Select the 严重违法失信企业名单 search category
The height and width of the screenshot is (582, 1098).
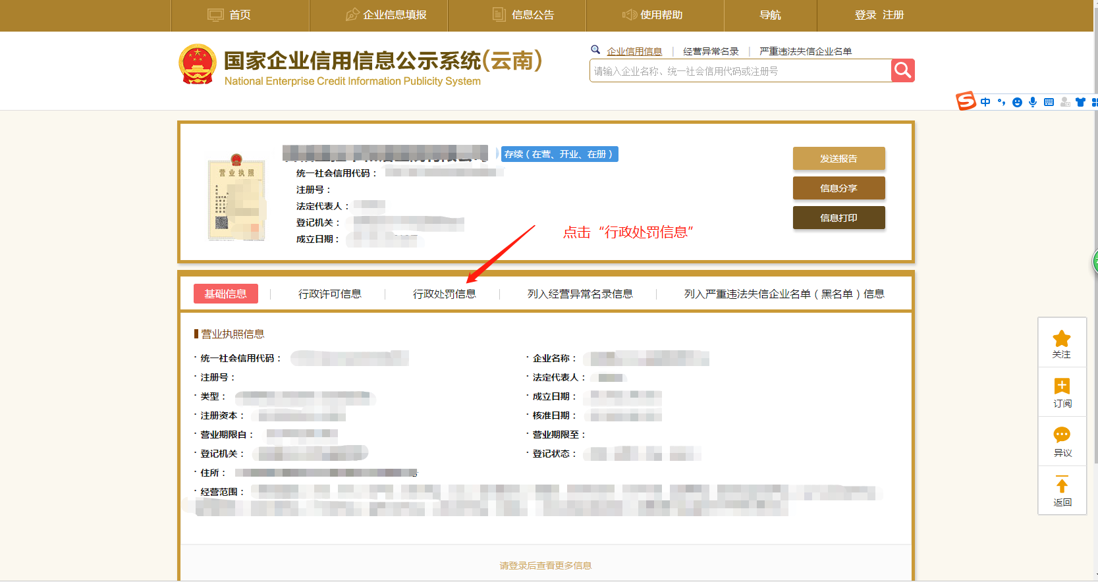pos(806,51)
